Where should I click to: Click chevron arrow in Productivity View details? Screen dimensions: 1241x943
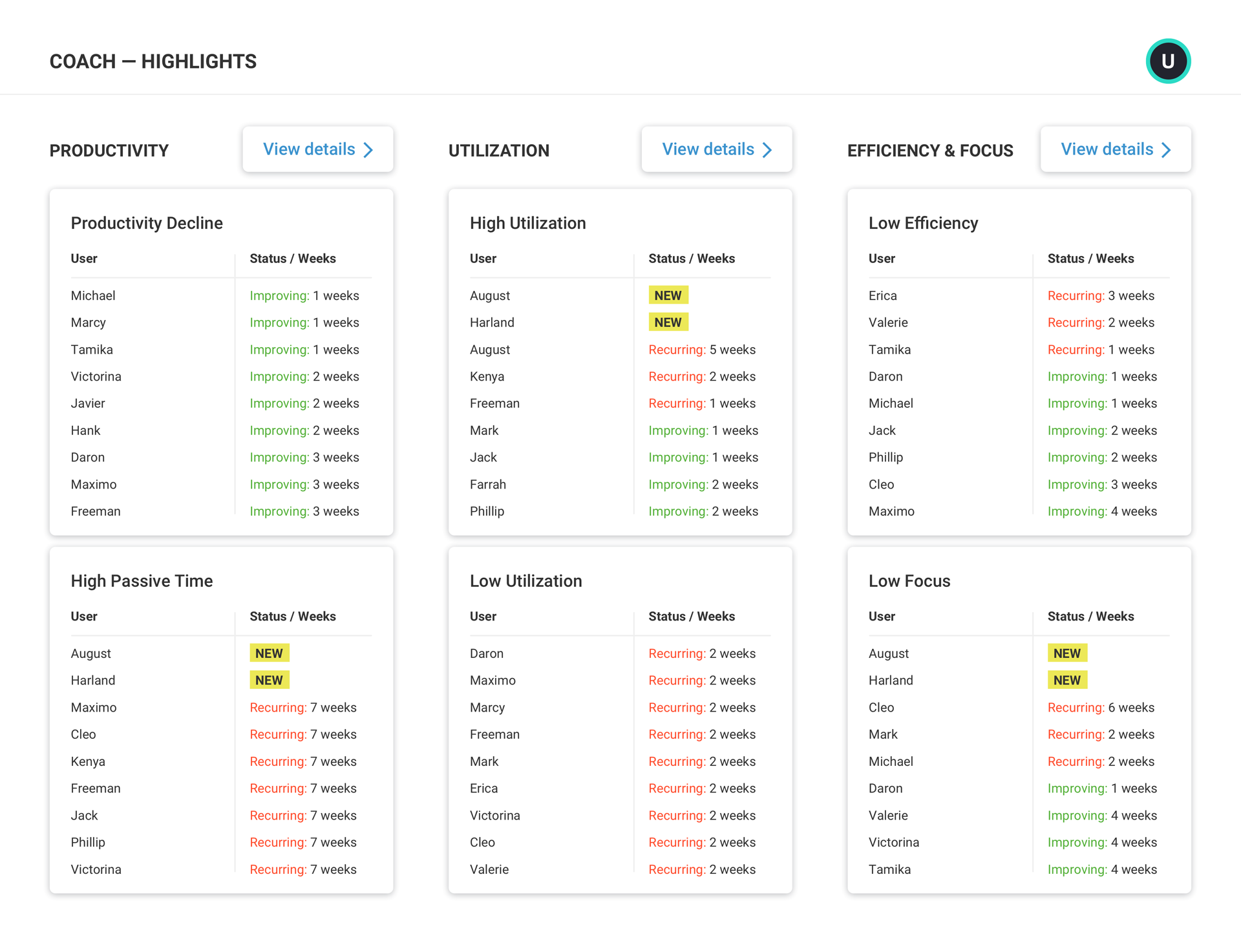368,150
